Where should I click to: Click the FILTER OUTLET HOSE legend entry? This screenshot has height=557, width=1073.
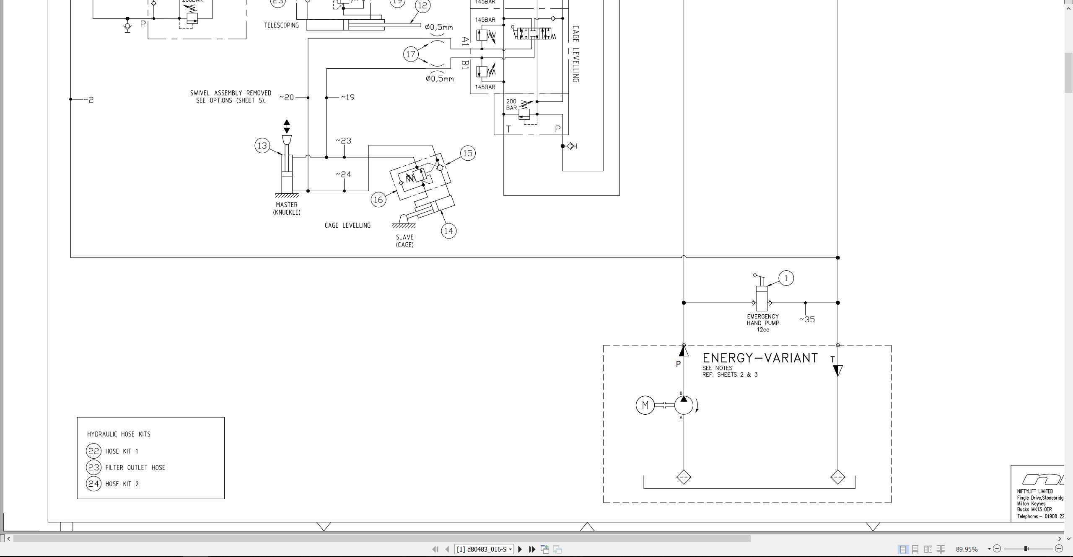tap(135, 467)
